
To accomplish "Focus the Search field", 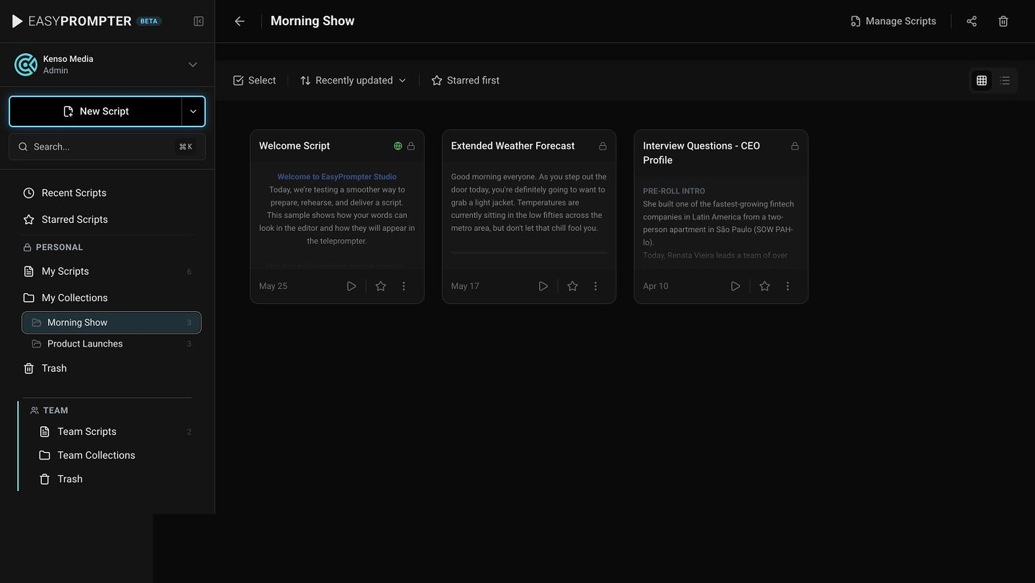I will click(107, 147).
